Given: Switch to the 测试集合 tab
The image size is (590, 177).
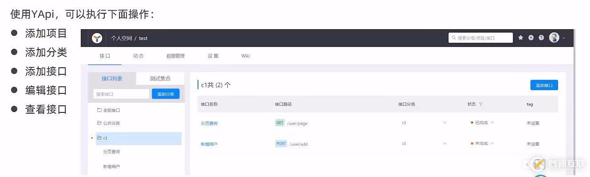Looking at the screenshot, I should tap(160, 79).
